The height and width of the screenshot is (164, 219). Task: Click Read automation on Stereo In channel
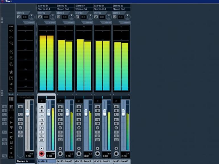click(20, 120)
